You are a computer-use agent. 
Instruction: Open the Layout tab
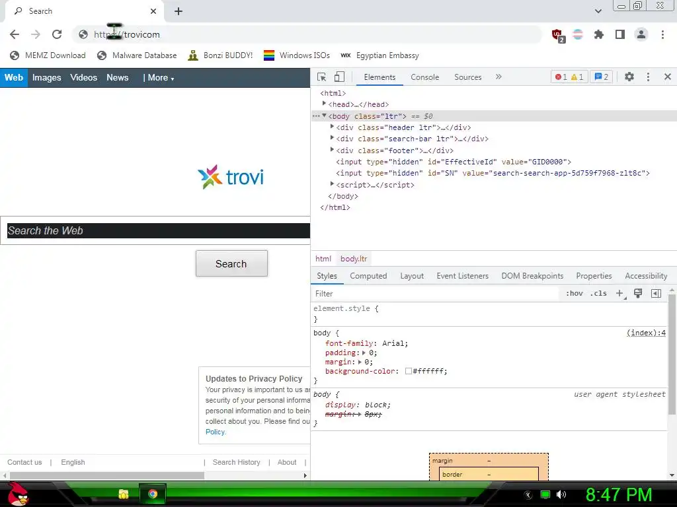(x=412, y=276)
